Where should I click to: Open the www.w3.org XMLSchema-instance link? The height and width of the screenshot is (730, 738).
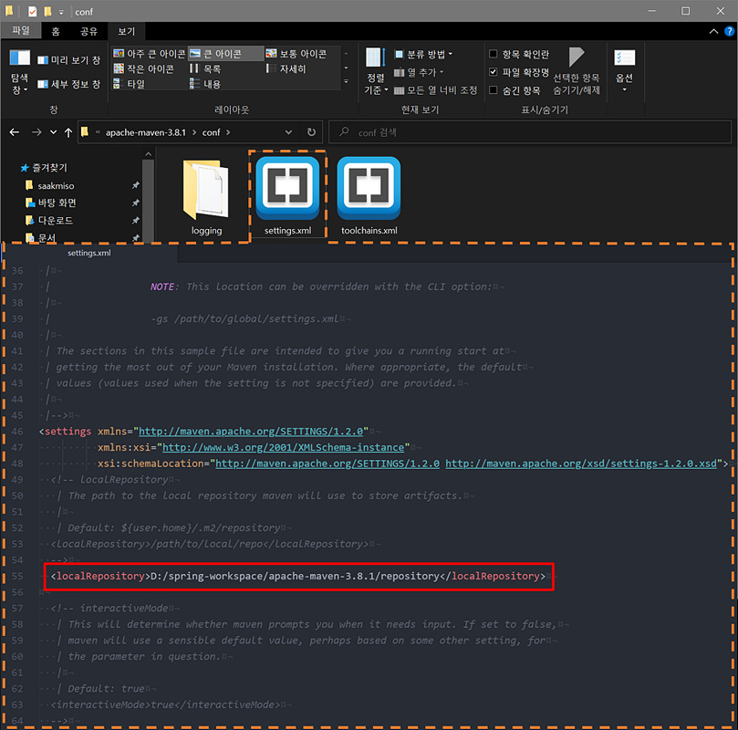click(284, 447)
